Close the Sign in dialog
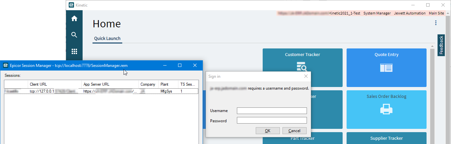451x144 pixels. (x=306, y=76)
